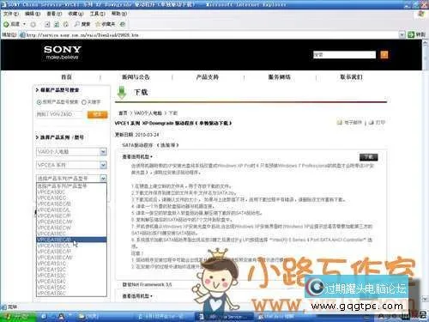Click the product model example input field

tap(60, 114)
